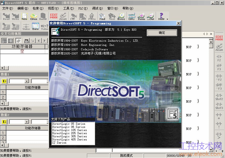
Task: Click scroll up arrow of ladder view
Action: pyautogui.click(x=211, y=42)
